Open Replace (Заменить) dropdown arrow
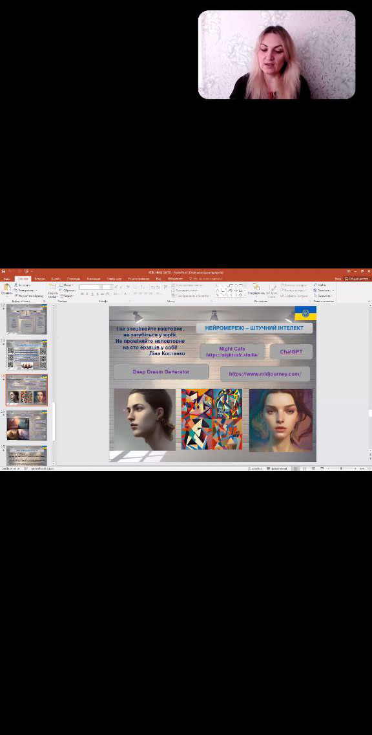This screenshot has height=735, width=372. pos(333,290)
